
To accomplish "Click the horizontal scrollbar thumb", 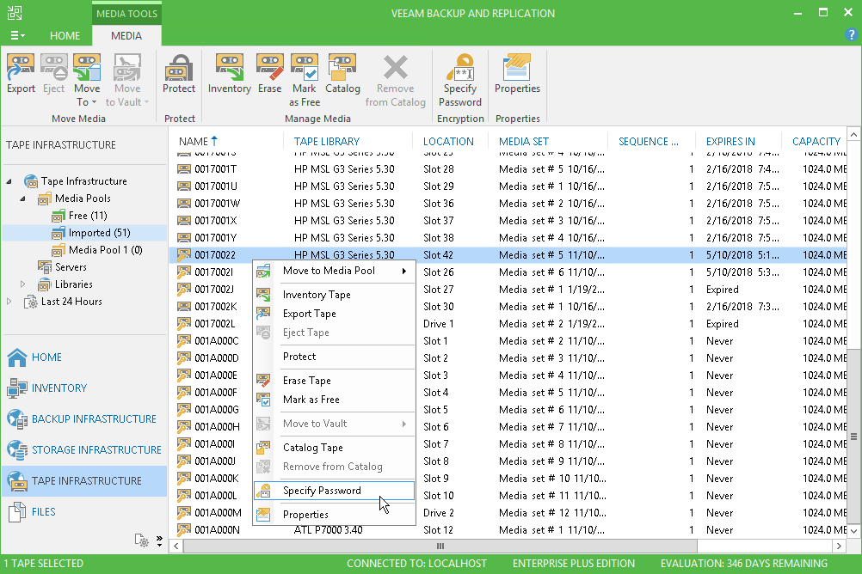I will tap(440, 546).
